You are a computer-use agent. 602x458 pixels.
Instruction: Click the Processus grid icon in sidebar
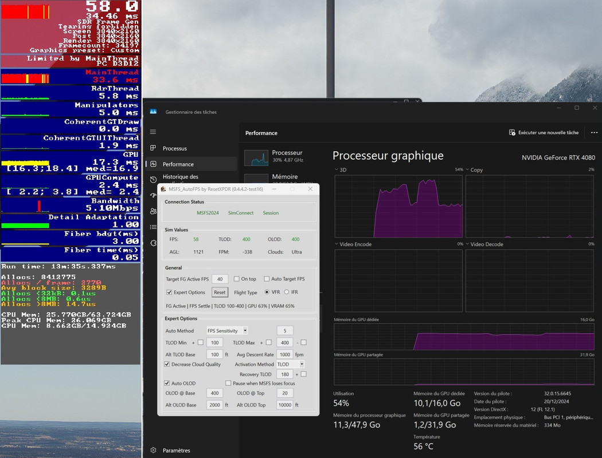153,148
